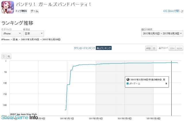
Task: Click the JP-ゲーム teal legend swatch
Action: (x=128, y=83)
